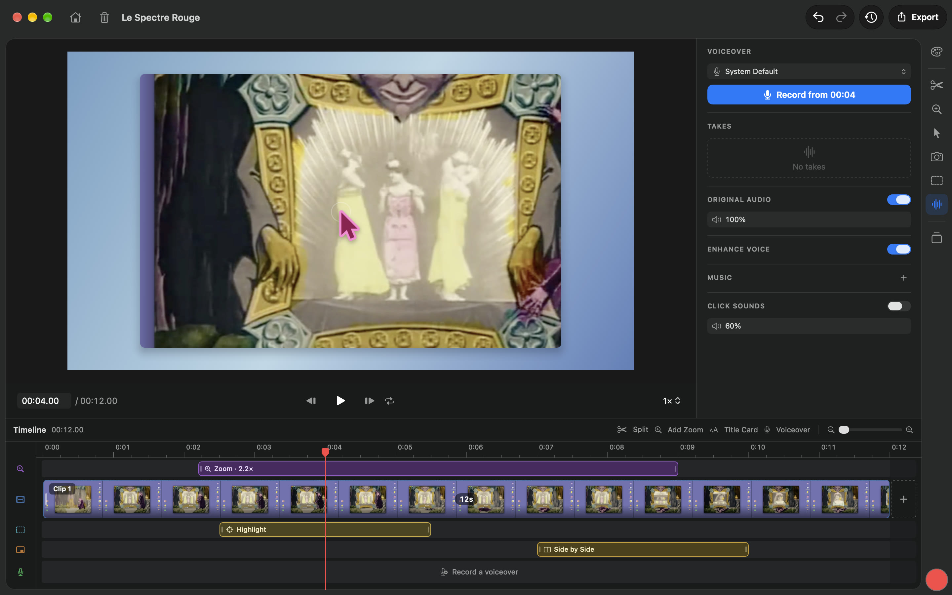Viewport: 952px width, 595px height.
Task: Open the dashed rectangle highlight sidebar panel
Action: click(937, 180)
